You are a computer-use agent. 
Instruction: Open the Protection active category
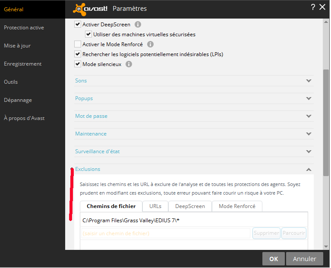(x=24, y=28)
